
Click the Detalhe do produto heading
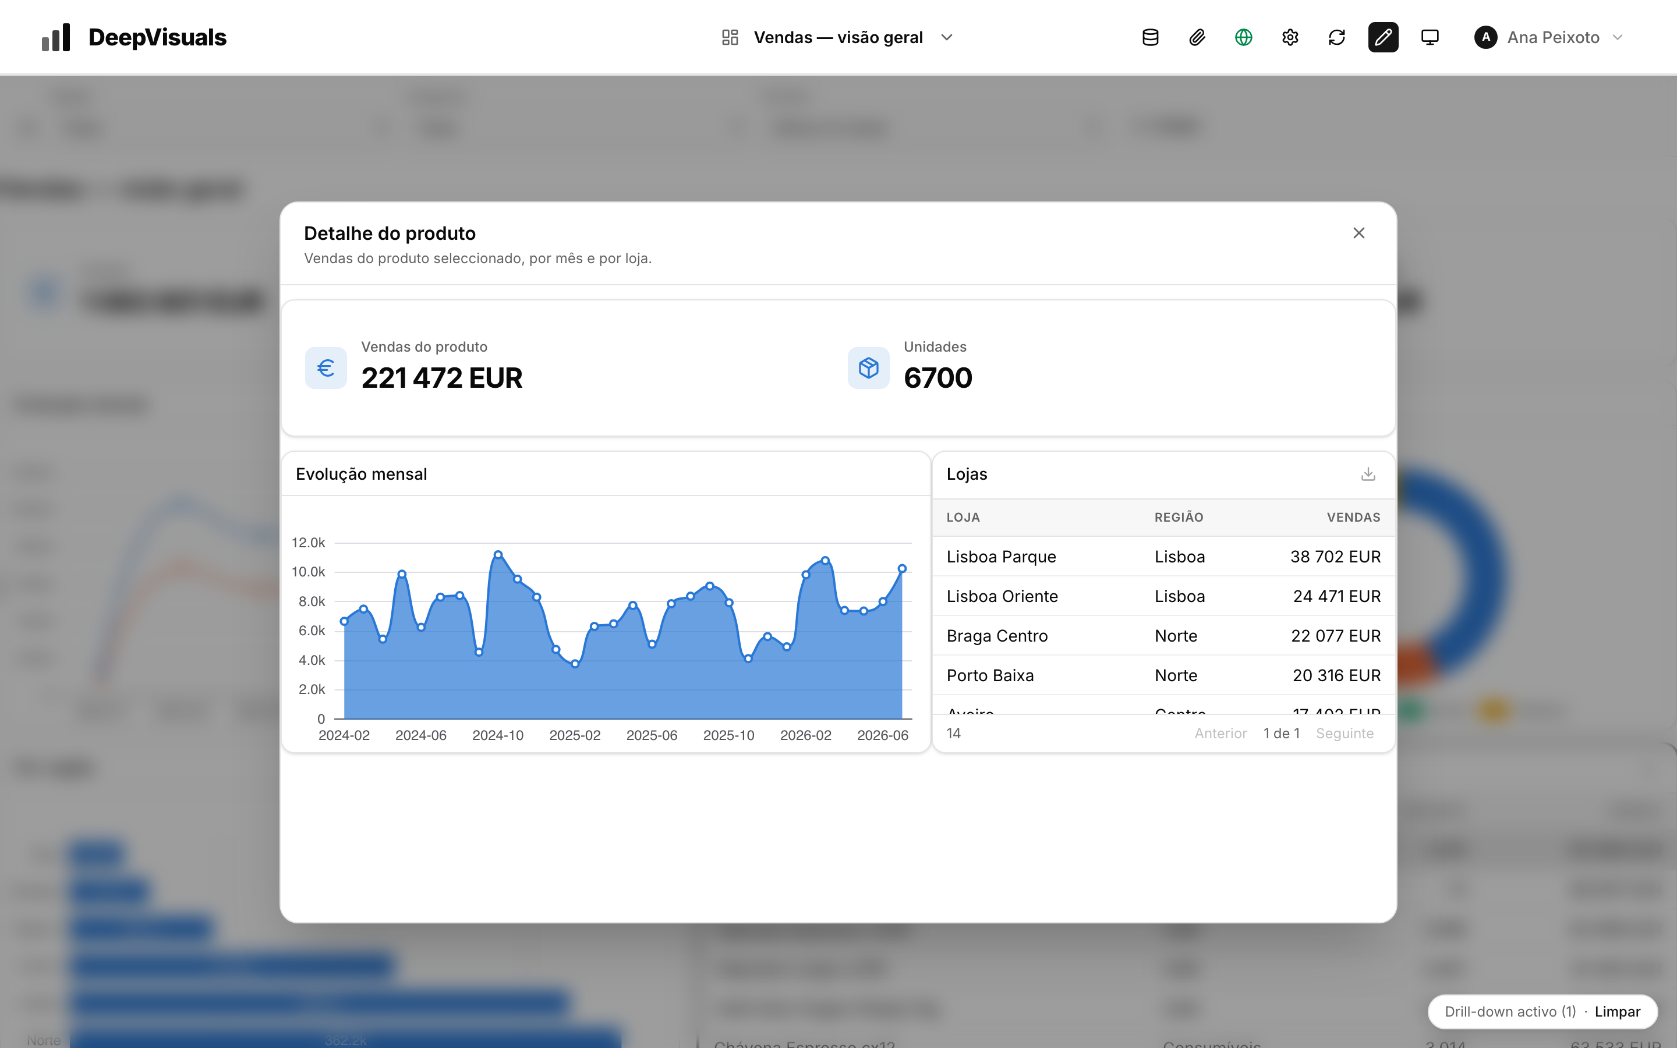click(390, 233)
